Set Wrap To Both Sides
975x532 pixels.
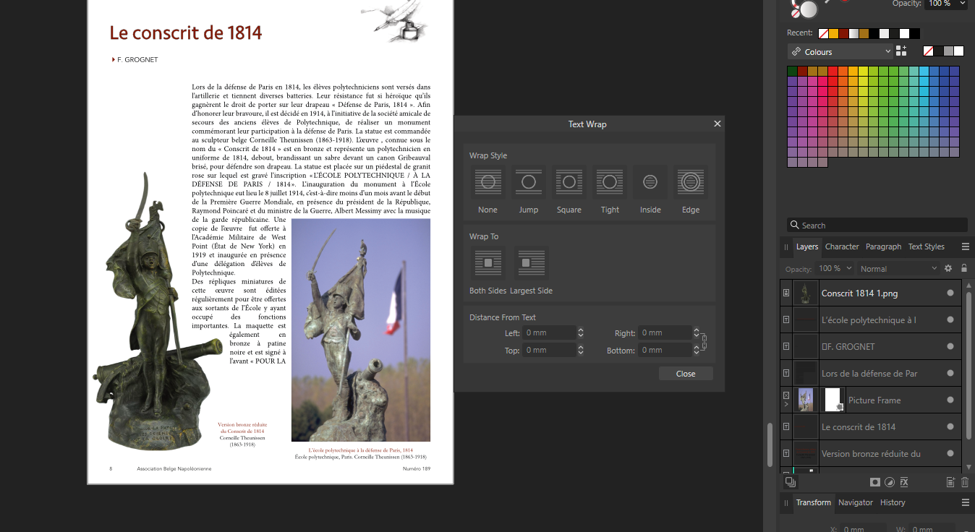[488, 263]
